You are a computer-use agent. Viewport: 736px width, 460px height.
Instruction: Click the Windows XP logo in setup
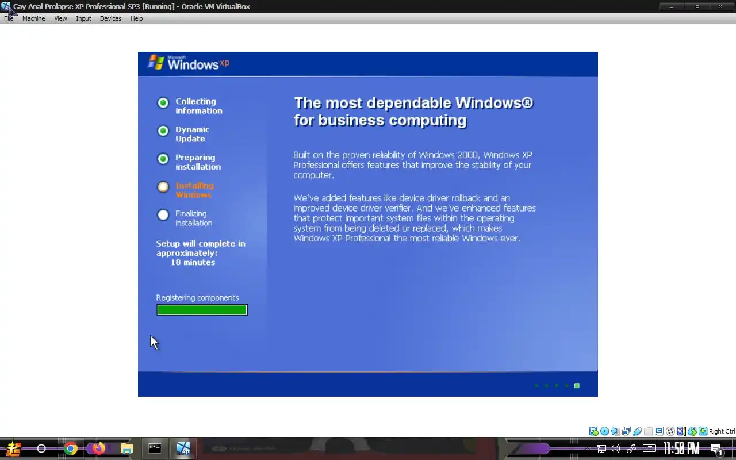pyautogui.click(x=189, y=63)
